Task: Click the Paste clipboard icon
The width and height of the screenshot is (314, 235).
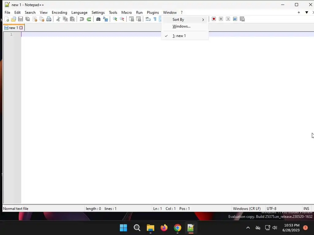Action: click(72, 19)
